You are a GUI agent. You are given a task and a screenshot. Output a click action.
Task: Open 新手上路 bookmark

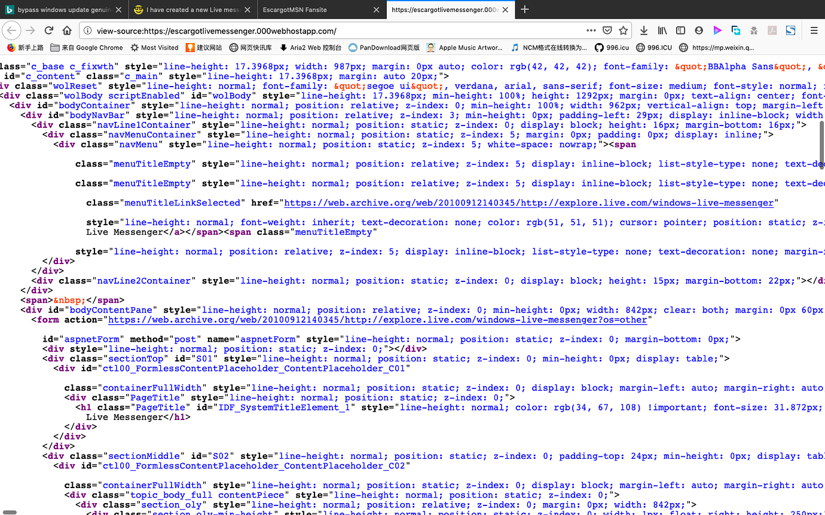coord(25,48)
